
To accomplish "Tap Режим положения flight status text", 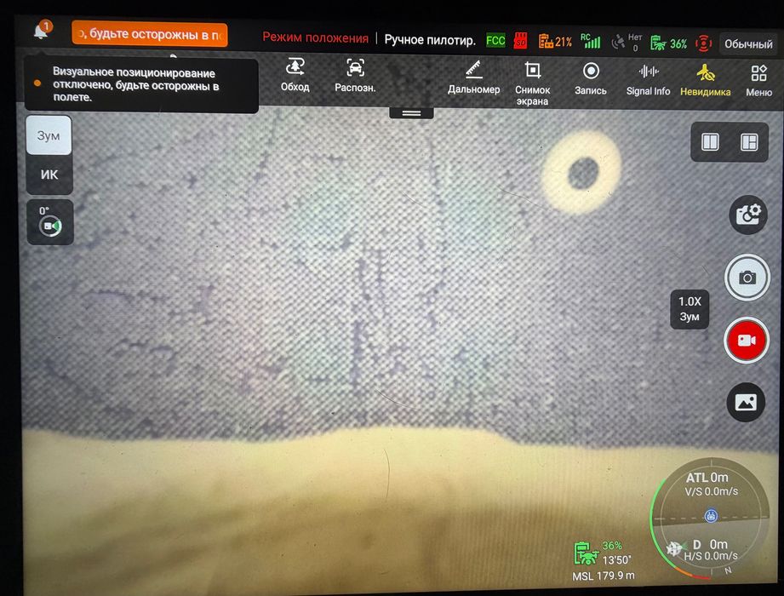I will coord(316,38).
